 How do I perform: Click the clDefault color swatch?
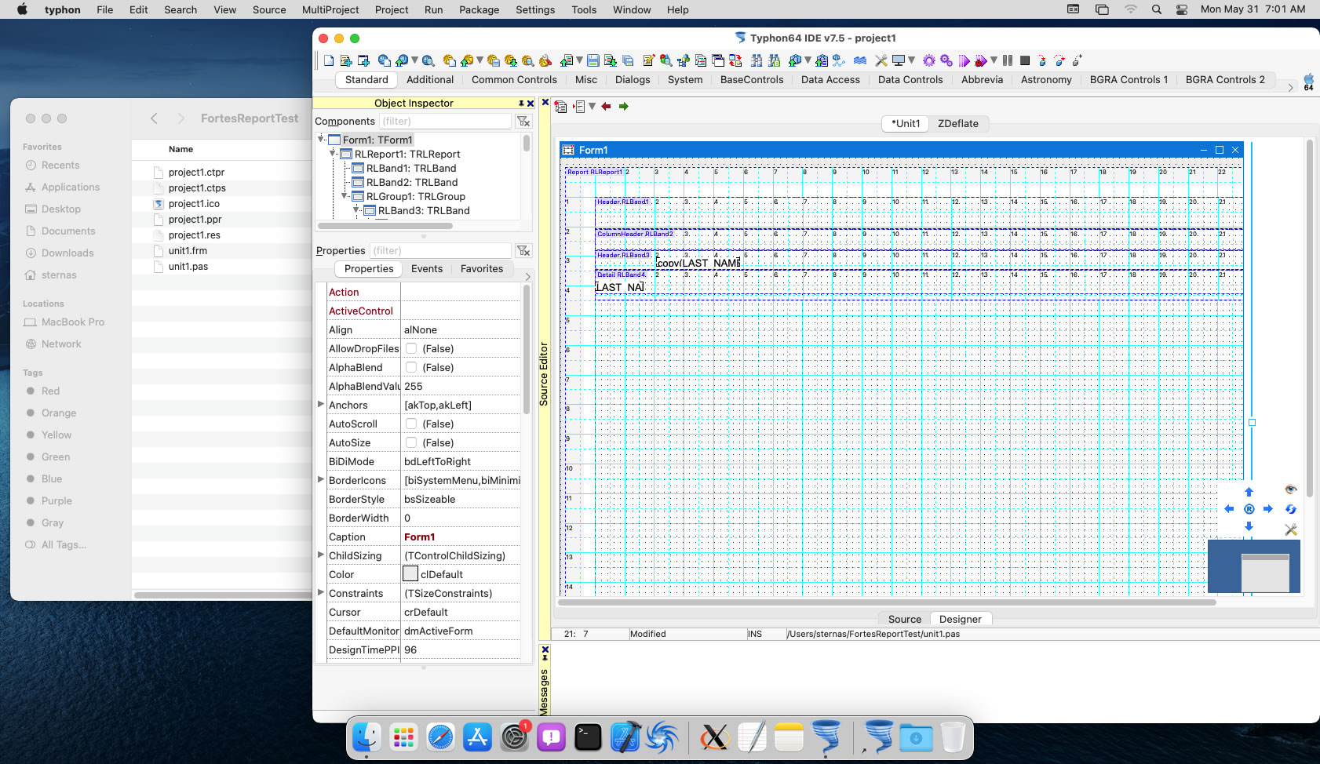tap(410, 574)
